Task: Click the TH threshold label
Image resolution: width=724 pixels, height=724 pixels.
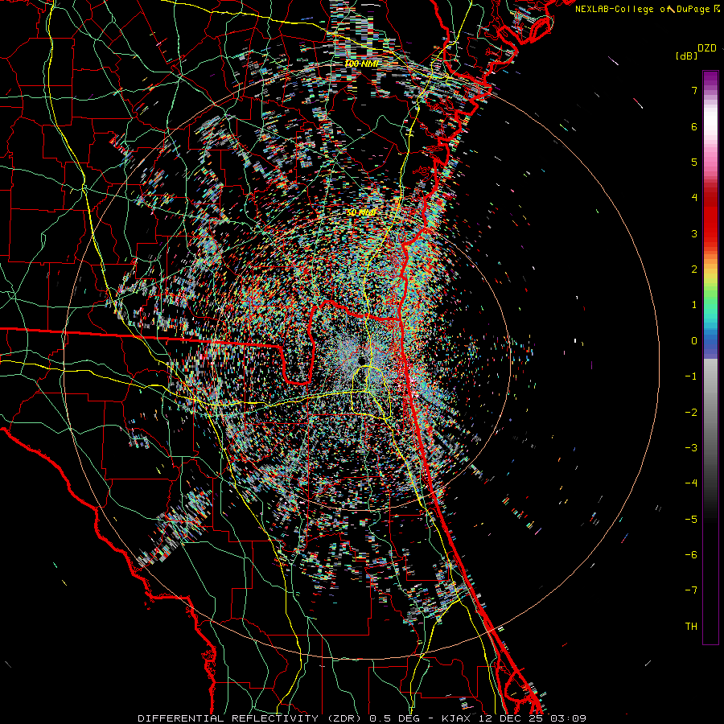Action: (691, 627)
